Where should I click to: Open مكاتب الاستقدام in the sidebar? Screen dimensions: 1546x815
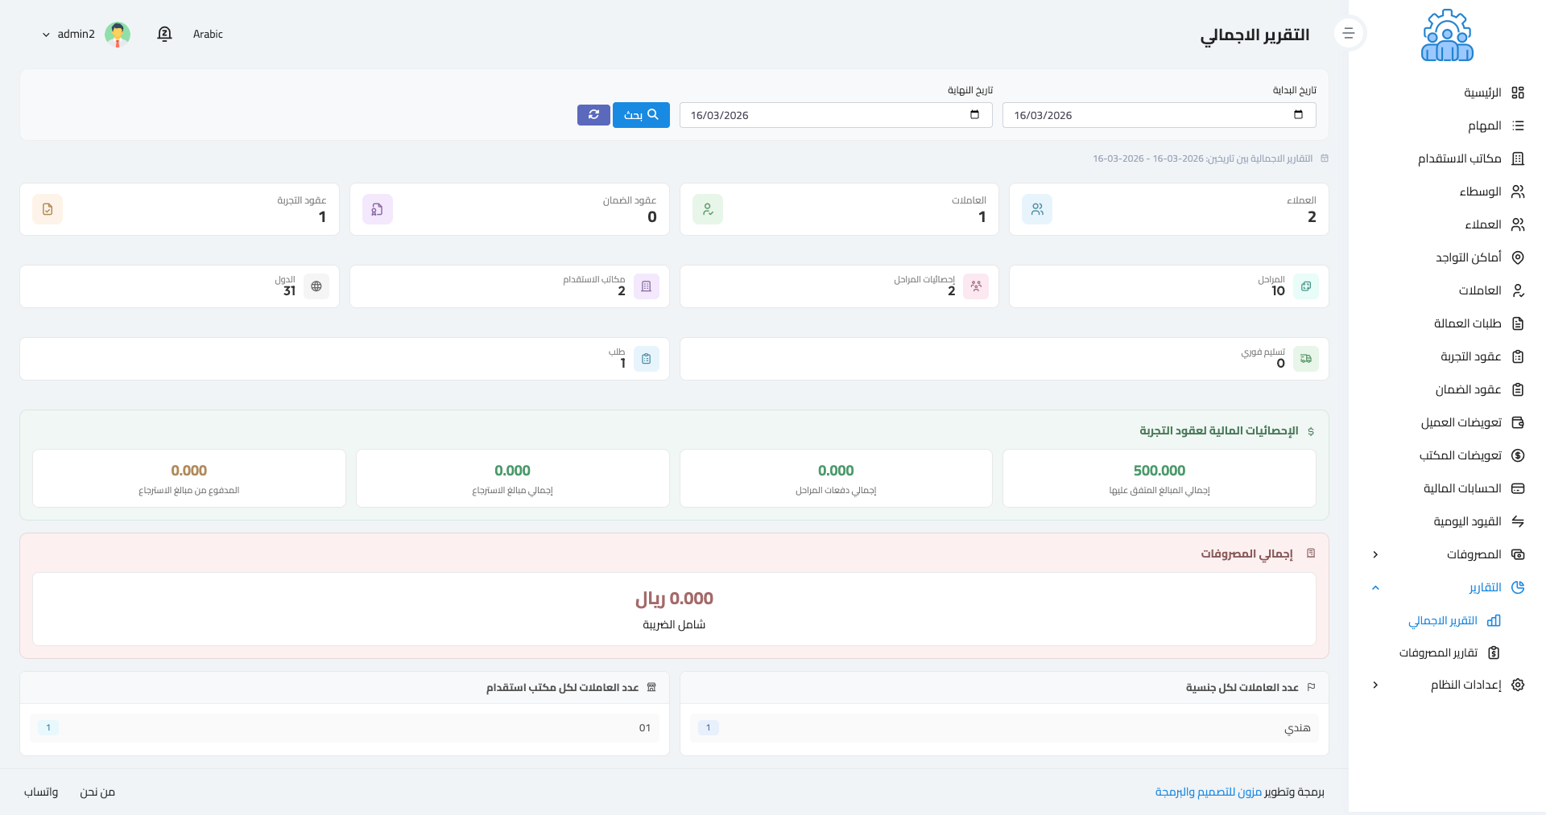(x=1459, y=158)
